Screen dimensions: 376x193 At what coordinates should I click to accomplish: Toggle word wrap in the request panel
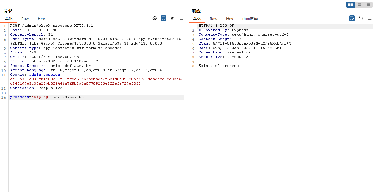point(164,18)
